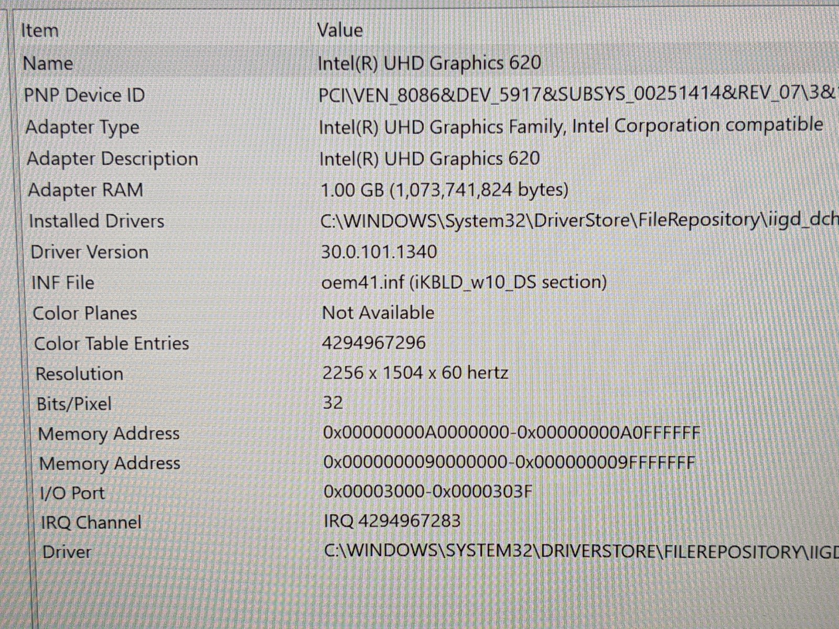Select the 'Bits/Pixel' row label
This screenshot has height=629, width=839.
click(x=74, y=404)
